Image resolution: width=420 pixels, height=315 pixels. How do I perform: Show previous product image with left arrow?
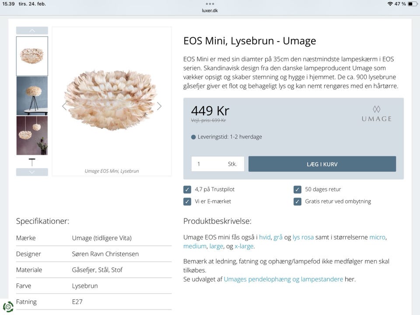[x=64, y=106]
